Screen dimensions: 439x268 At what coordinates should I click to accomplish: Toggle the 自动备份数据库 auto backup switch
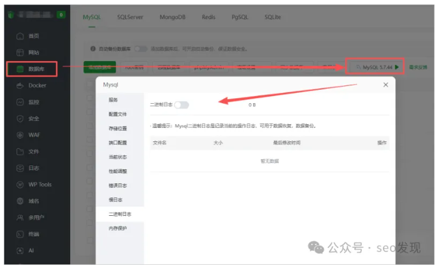pos(141,48)
